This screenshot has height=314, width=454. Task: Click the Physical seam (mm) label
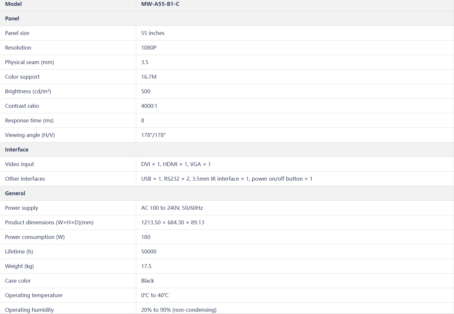(x=30, y=62)
